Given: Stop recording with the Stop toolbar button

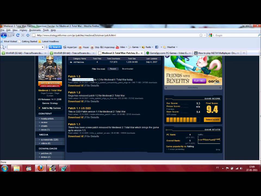Looking at the screenshot, I should coord(95,47).
